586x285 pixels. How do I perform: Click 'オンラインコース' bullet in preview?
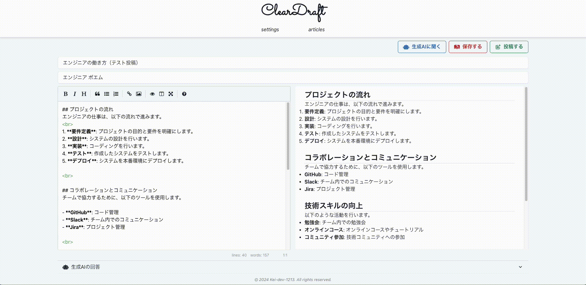(364, 230)
